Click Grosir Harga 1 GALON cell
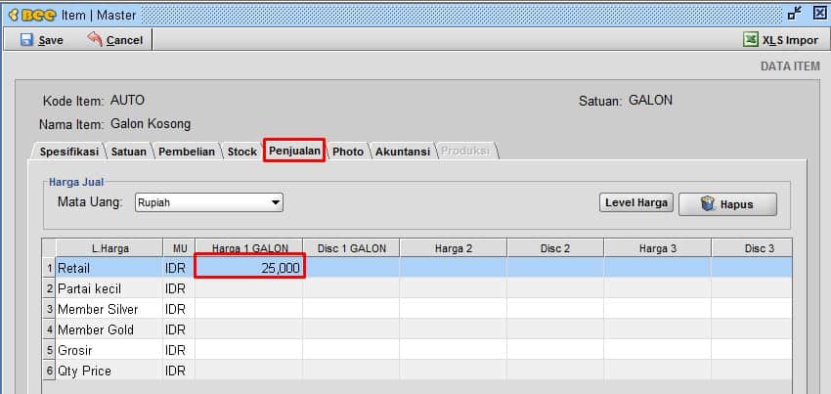 click(249, 350)
